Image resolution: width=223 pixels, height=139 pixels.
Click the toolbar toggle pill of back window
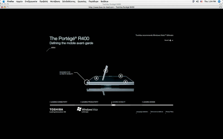click(220, 4)
